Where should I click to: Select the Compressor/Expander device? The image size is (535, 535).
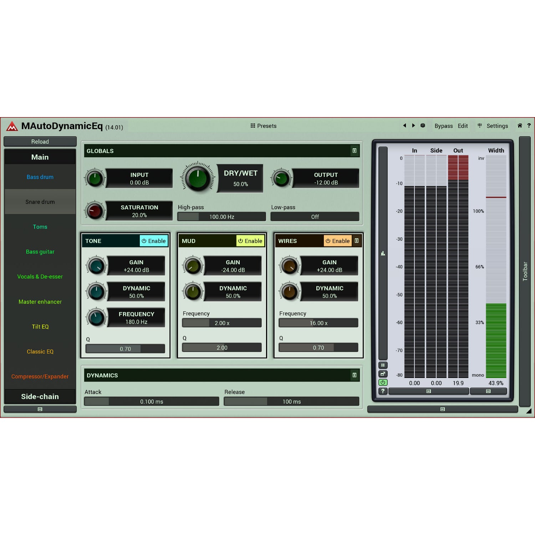point(40,377)
